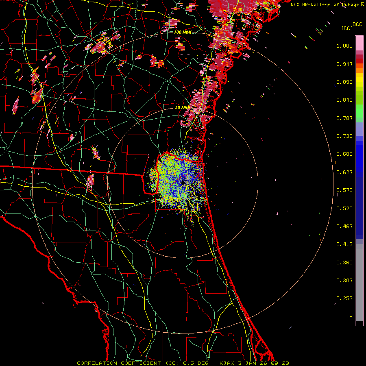The image size is (366, 366).
Task: Click the 0.413 scale value
Action: [344, 244]
